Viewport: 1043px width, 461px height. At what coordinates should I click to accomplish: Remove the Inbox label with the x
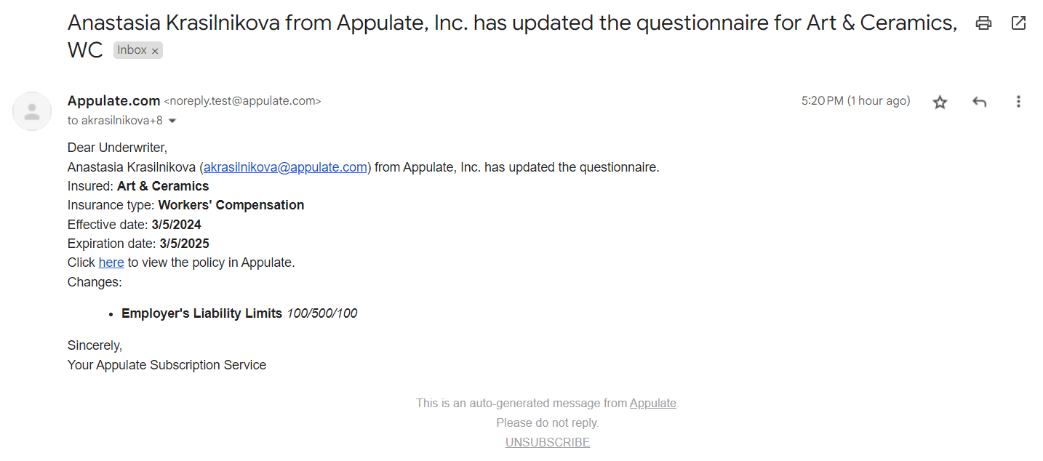tap(155, 51)
